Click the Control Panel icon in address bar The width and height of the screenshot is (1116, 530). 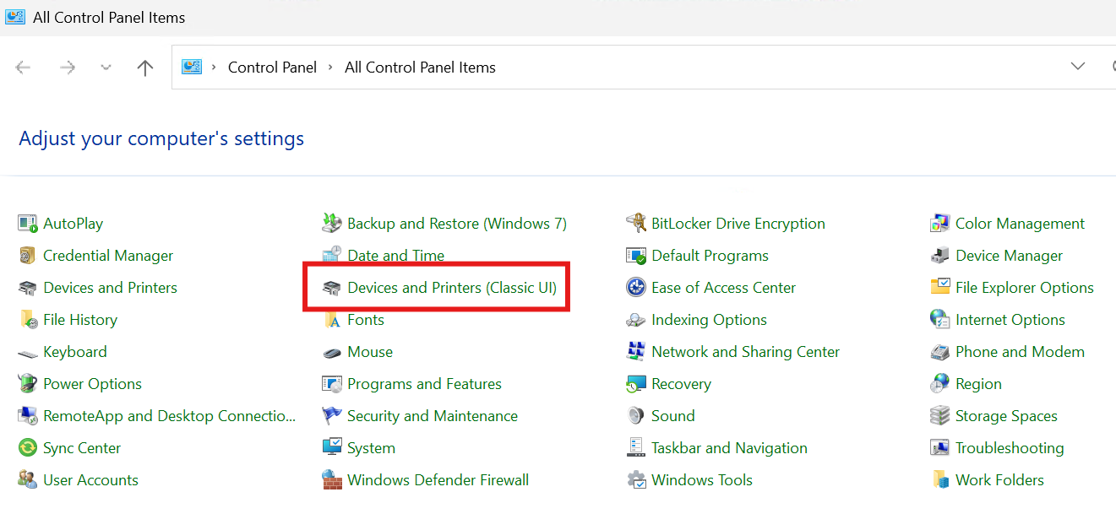[x=192, y=68]
